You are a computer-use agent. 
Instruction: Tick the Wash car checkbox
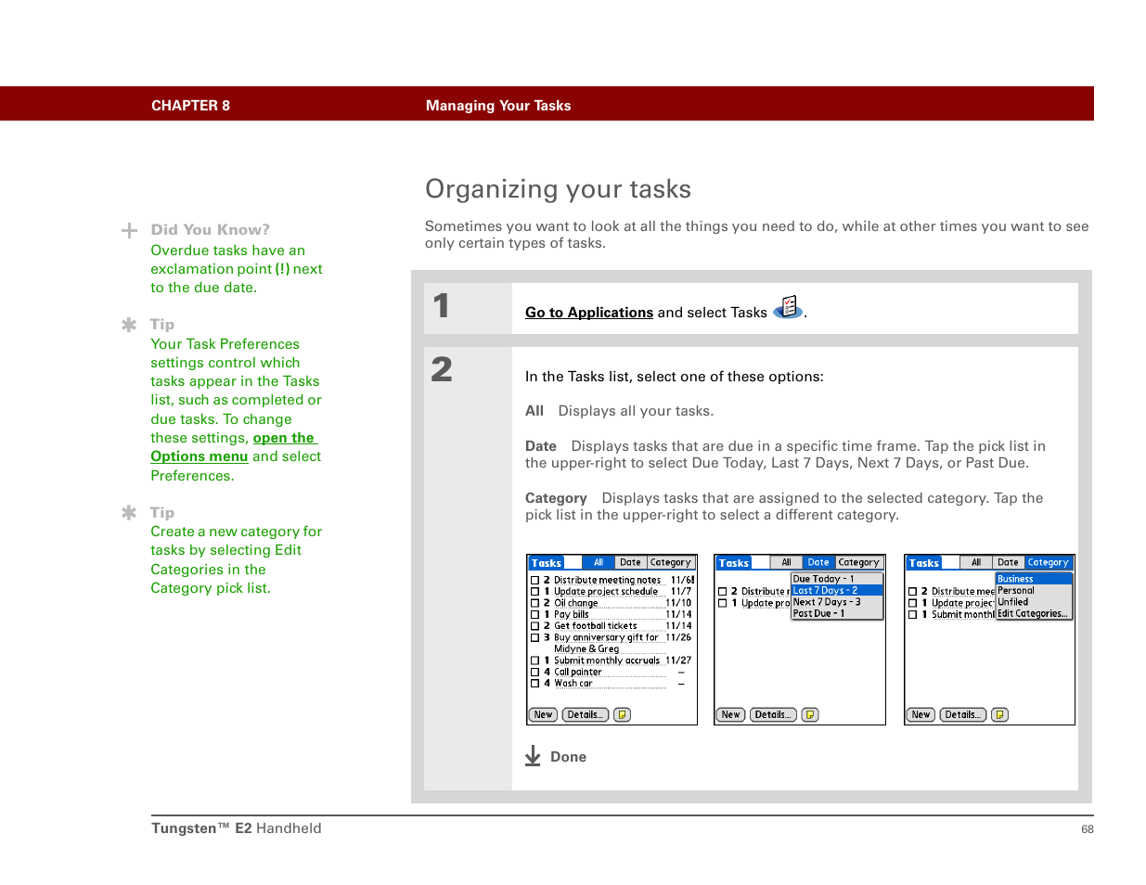pyautogui.click(x=534, y=684)
